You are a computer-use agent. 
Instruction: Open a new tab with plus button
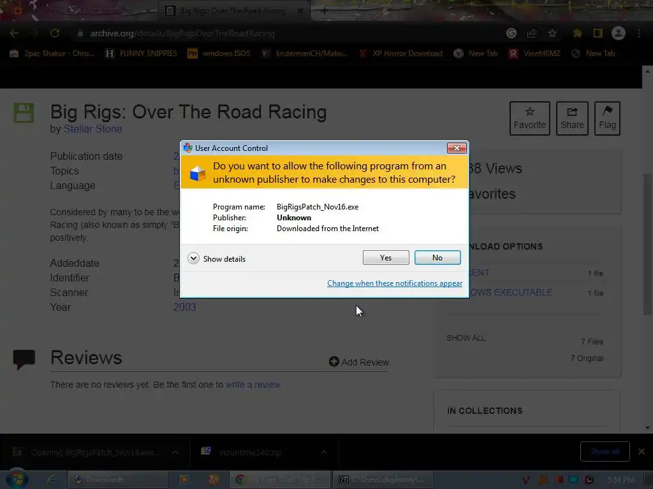click(x=325, y=11)
